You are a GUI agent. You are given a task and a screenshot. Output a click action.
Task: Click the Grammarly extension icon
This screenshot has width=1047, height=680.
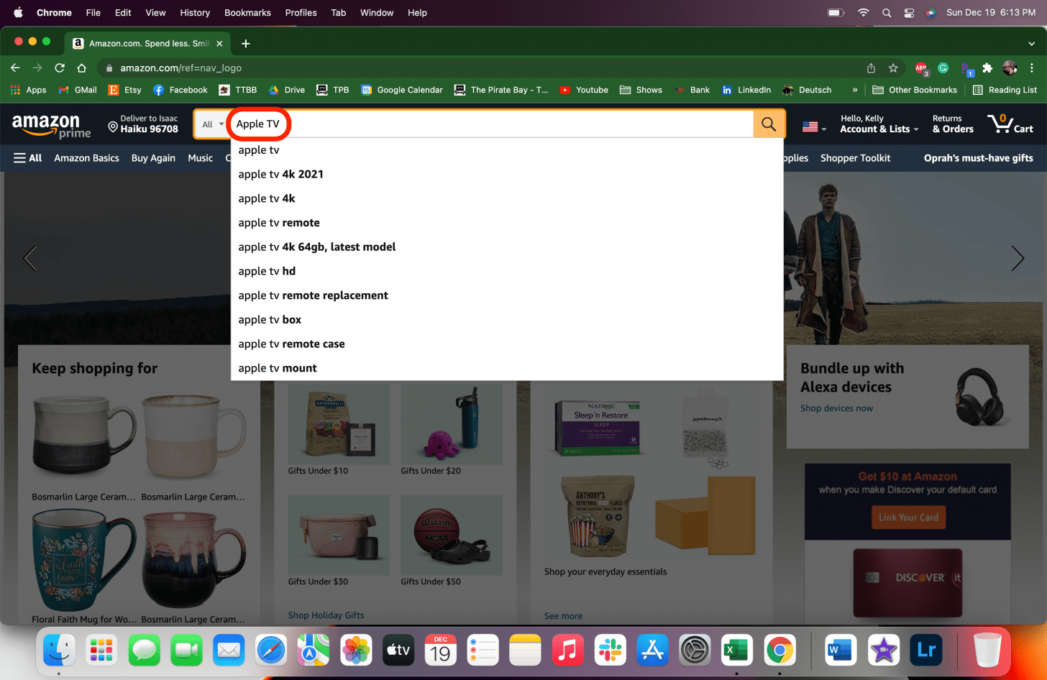(943, 68)
